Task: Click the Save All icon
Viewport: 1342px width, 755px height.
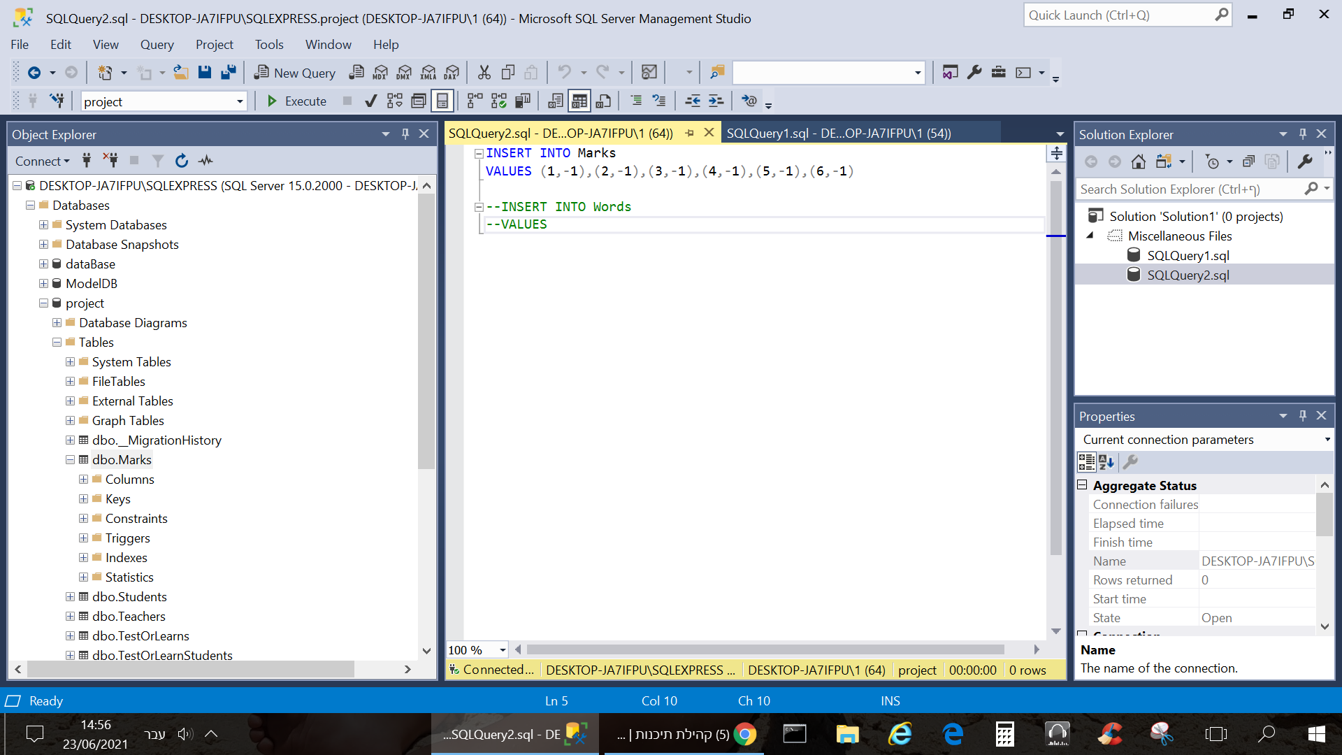Action: pyautogui.click(x=229, y=73)
